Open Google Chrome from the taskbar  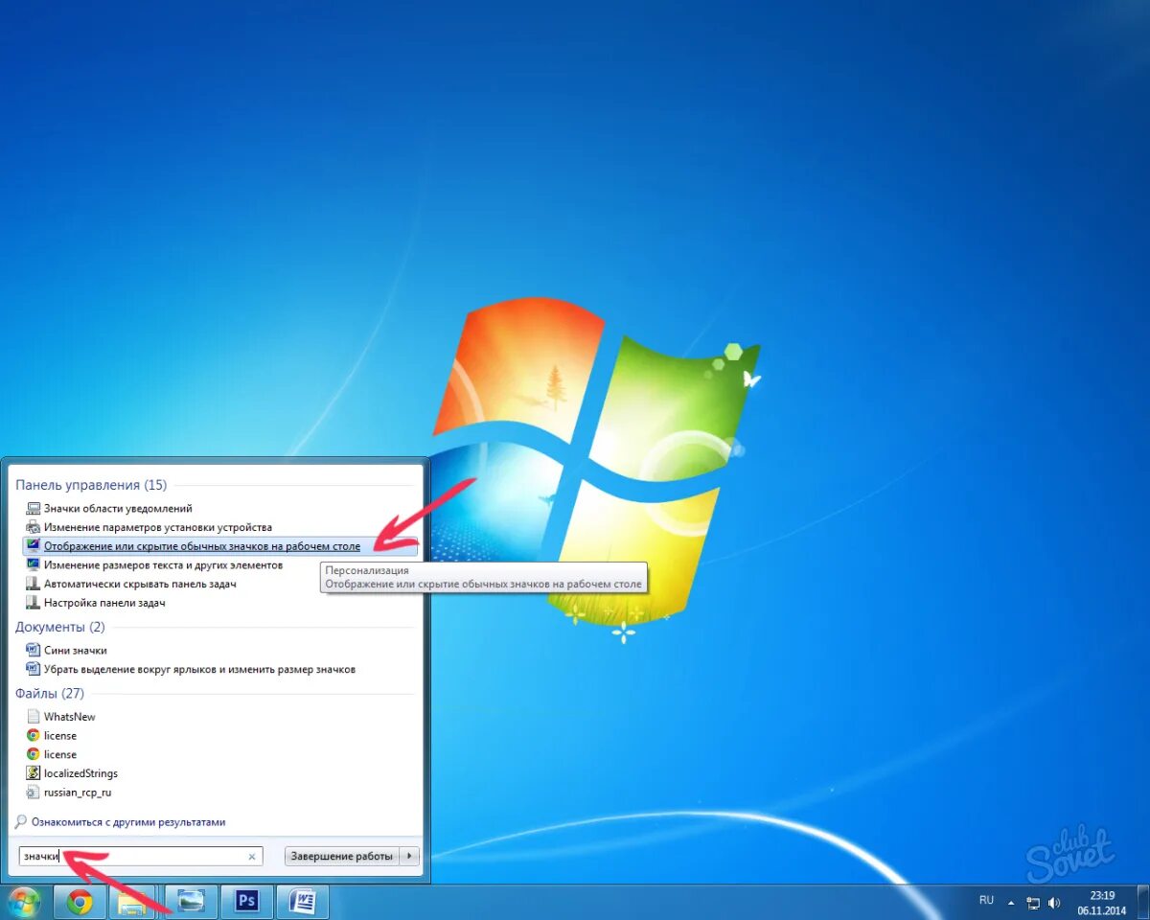80,901
